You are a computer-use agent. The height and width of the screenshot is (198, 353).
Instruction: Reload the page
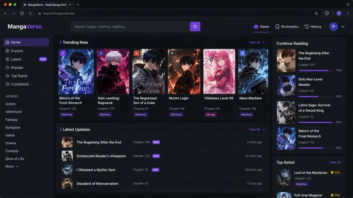click(x=22, y=13)
